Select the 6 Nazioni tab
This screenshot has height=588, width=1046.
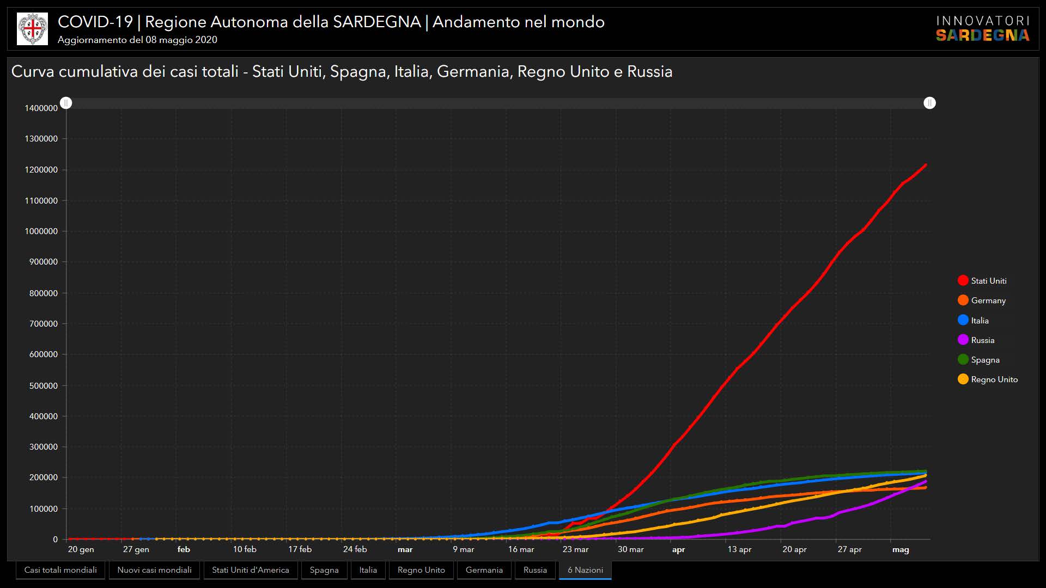coord(585,570)
